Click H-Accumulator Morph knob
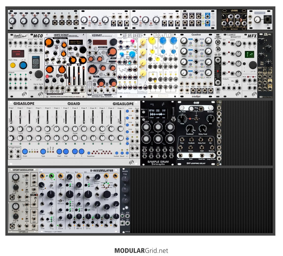283x256 pixels. (x=107, y=194)
